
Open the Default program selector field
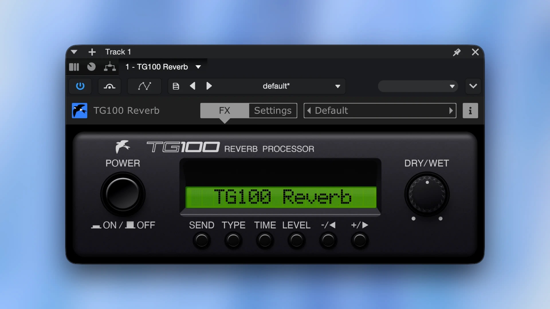380,110
